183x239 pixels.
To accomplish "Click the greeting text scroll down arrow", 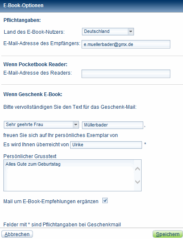I will 138,182.
